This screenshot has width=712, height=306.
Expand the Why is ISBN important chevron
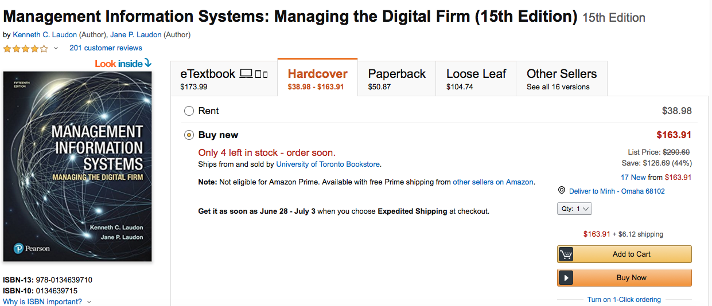89,302
